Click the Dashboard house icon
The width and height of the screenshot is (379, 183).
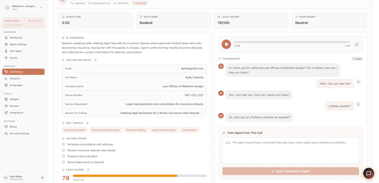6,37
